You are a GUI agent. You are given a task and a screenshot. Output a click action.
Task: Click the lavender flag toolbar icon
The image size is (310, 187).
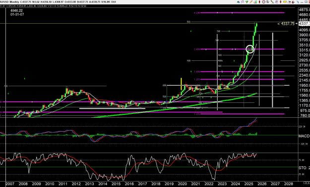pyautogui.click(x=243, y=2)
